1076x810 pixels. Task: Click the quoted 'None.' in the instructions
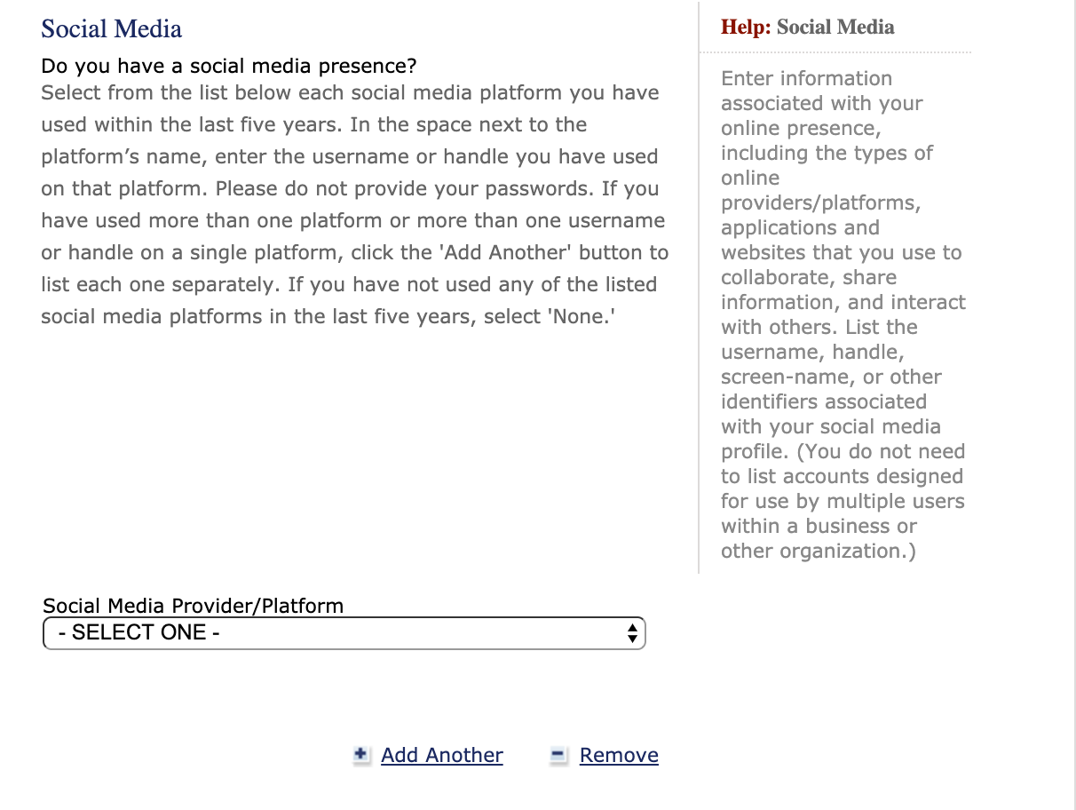click(583, 316)
